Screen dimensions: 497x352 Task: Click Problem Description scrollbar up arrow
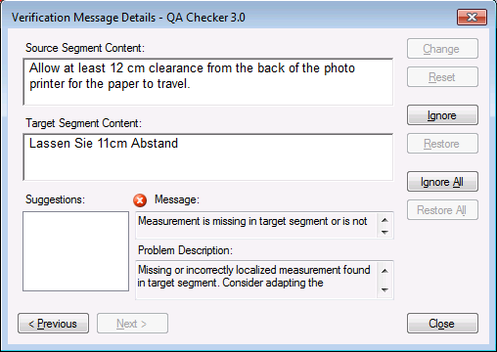[384, 271]
